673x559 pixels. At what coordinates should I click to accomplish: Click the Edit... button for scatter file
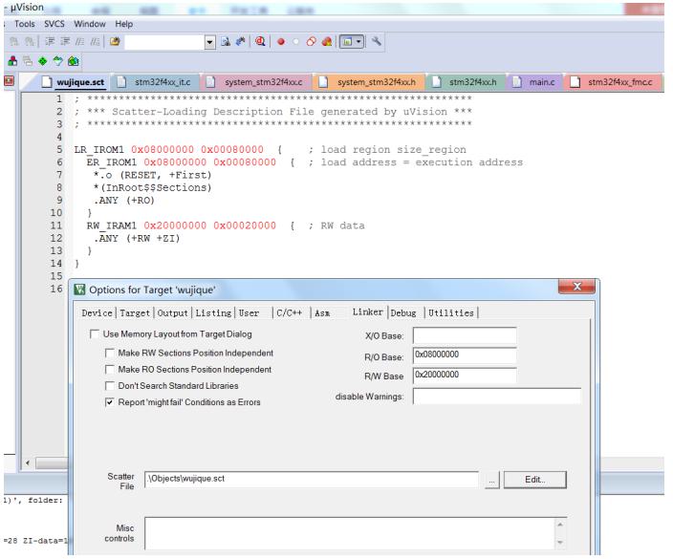click(x=534, y=480)
